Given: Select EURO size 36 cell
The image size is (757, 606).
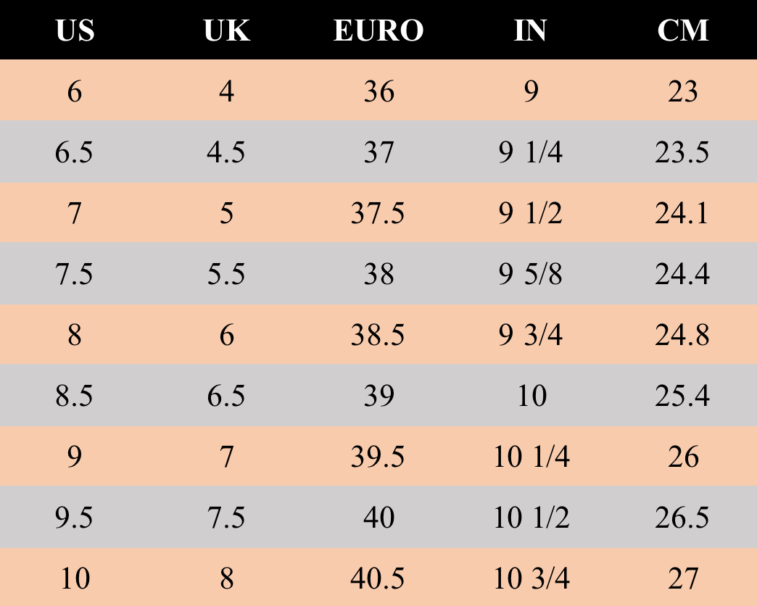Looking at the screenshot, I should pyautogui.click(x=378, y=92).
